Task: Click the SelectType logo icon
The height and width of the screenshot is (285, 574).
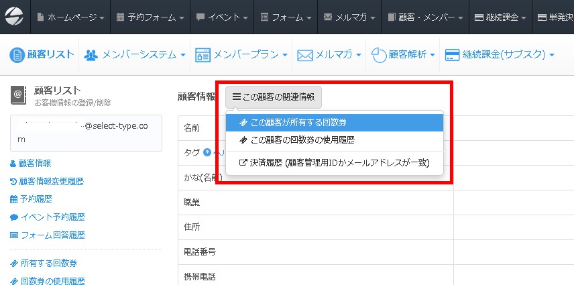Action: (14, 17)
